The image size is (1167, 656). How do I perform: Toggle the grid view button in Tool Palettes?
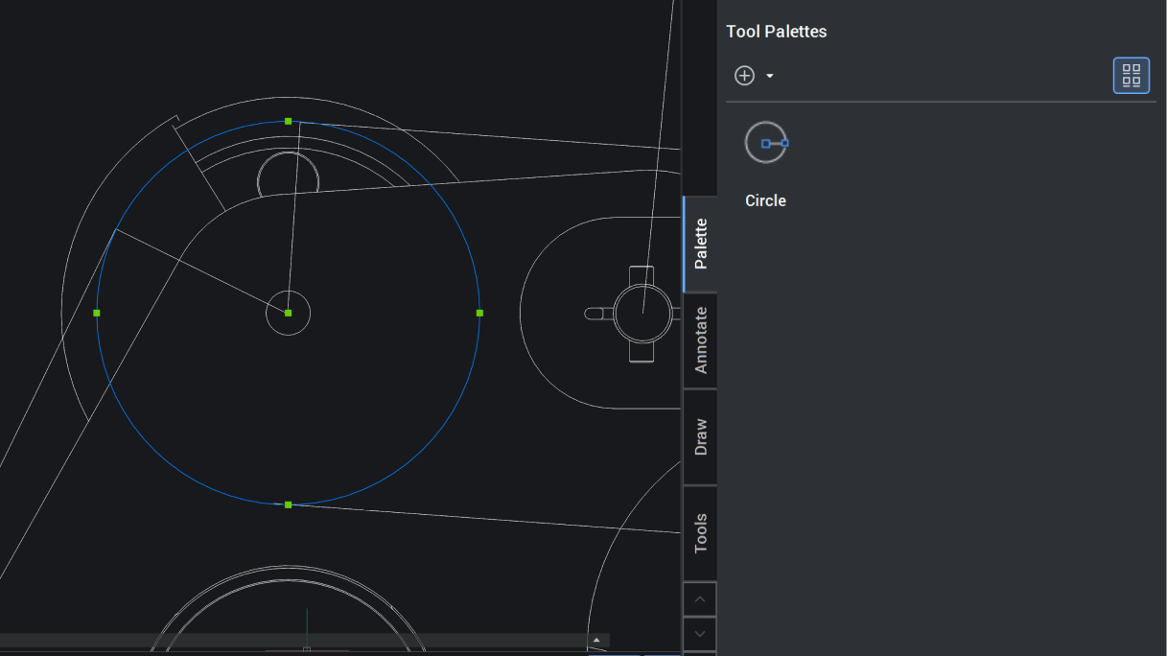coord(1132,76)
